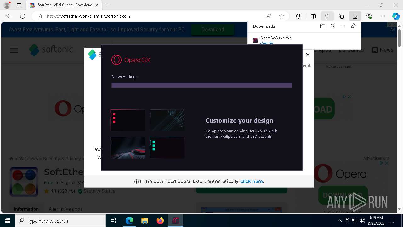
Task: Click the Opera GX logo in installer
Action: click(131, 60)
